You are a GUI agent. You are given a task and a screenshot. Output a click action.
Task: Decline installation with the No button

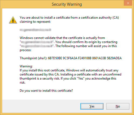tap(118, 106)
